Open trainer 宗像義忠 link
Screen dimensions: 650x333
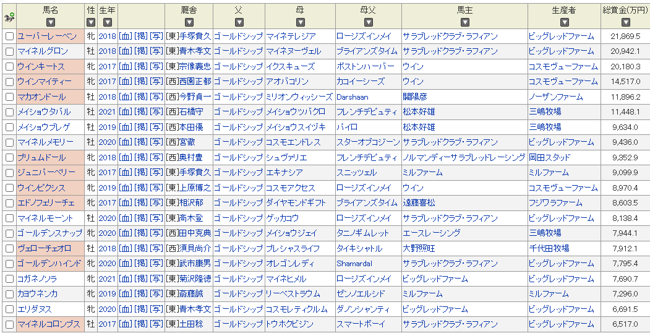(x=195, y=67)
